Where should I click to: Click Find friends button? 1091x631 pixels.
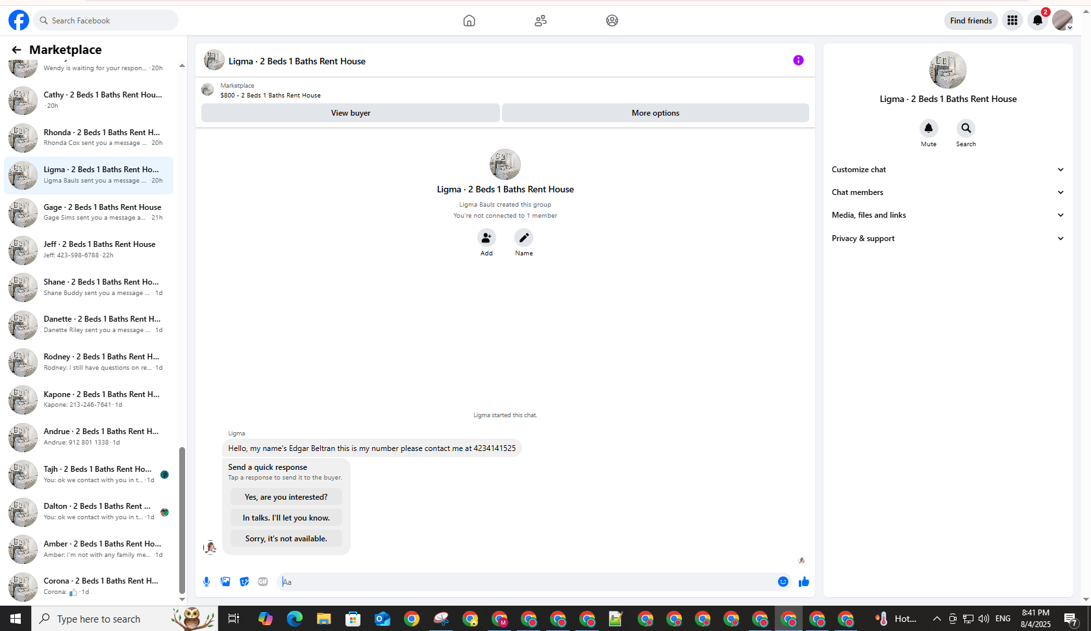(x=971, y=20)
